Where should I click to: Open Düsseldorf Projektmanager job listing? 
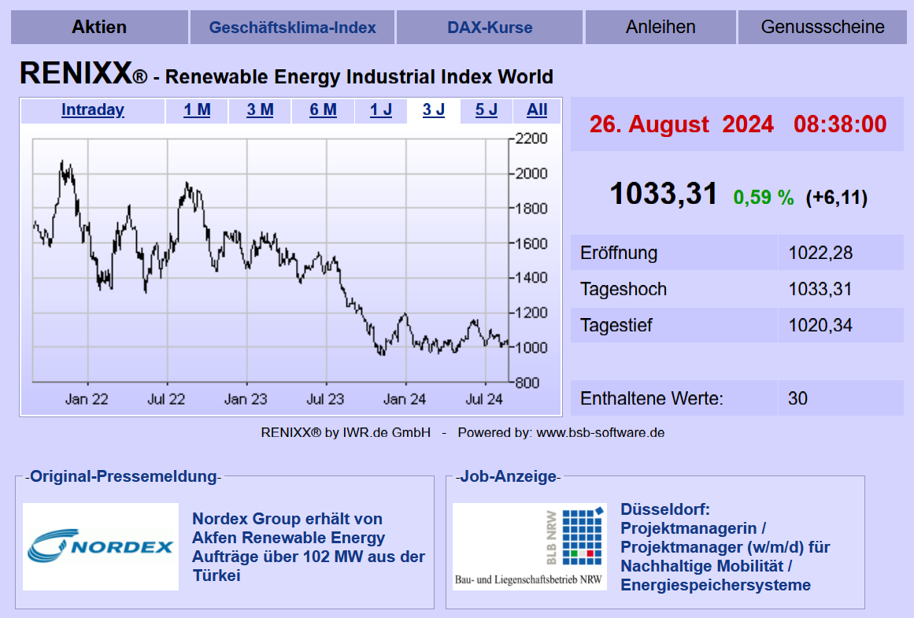click(724, 547)
